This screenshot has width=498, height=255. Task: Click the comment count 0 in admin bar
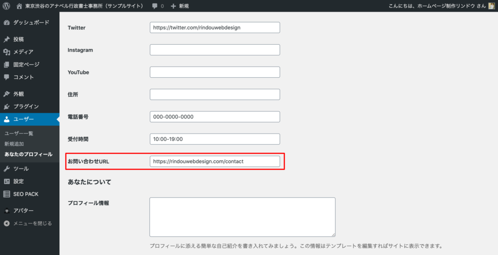click(x=162, y=6)
